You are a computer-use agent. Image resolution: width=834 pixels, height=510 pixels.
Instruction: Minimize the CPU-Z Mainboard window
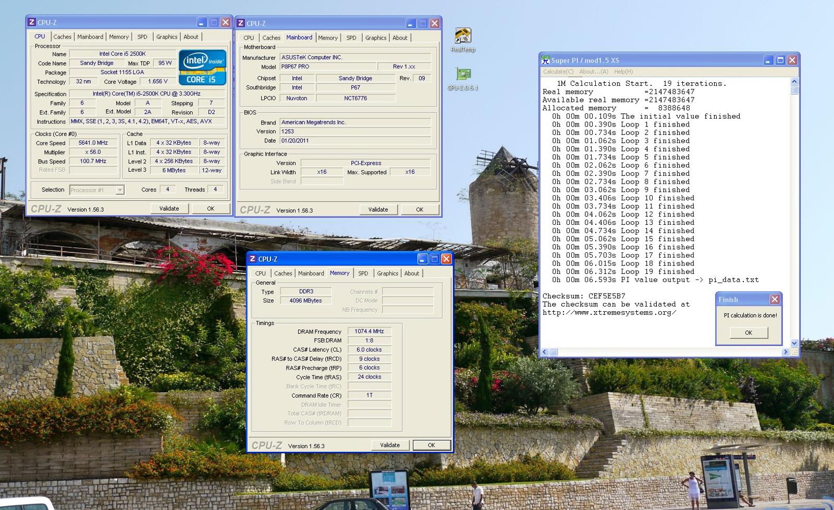[x=411, y=23]
